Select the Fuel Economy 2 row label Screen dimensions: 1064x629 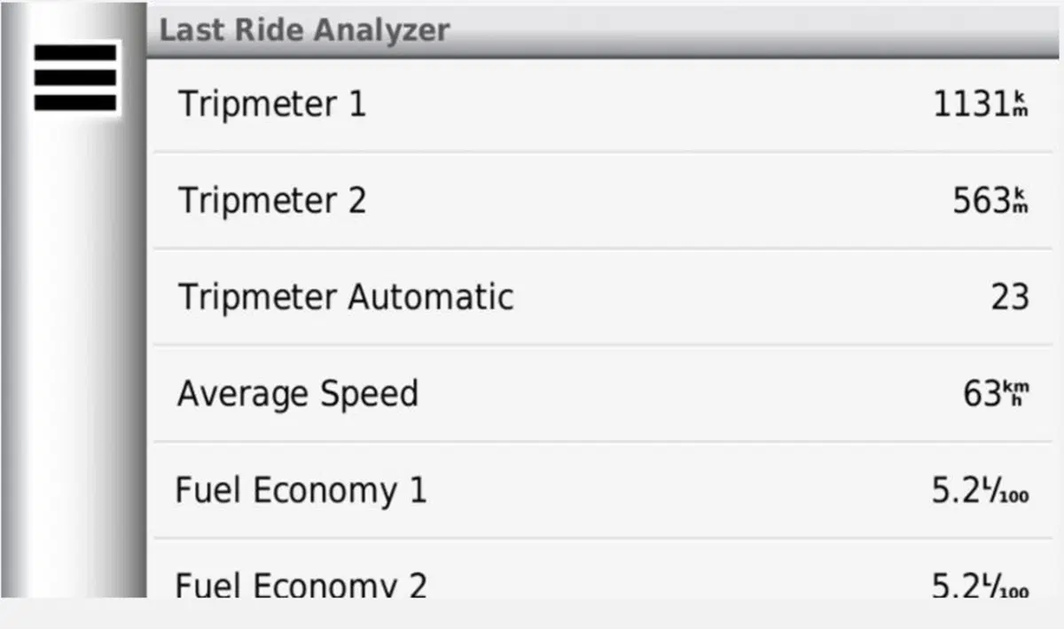(301, 586)
